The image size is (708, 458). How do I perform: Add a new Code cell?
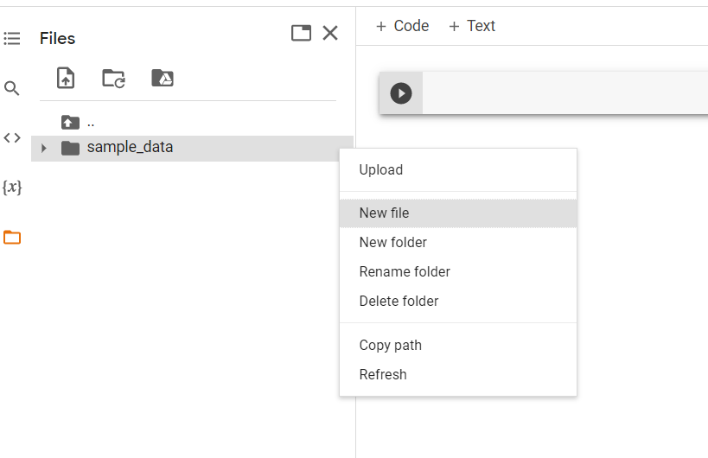[x=402, y=26]
